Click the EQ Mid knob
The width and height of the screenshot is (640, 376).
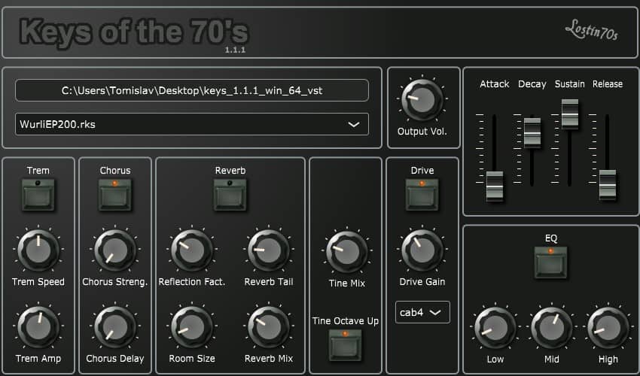pyautogui.click(x=551, y=327)
